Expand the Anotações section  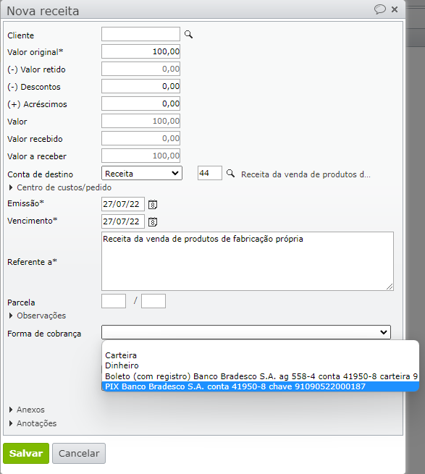pyautogui.click(x=33, y=423)
